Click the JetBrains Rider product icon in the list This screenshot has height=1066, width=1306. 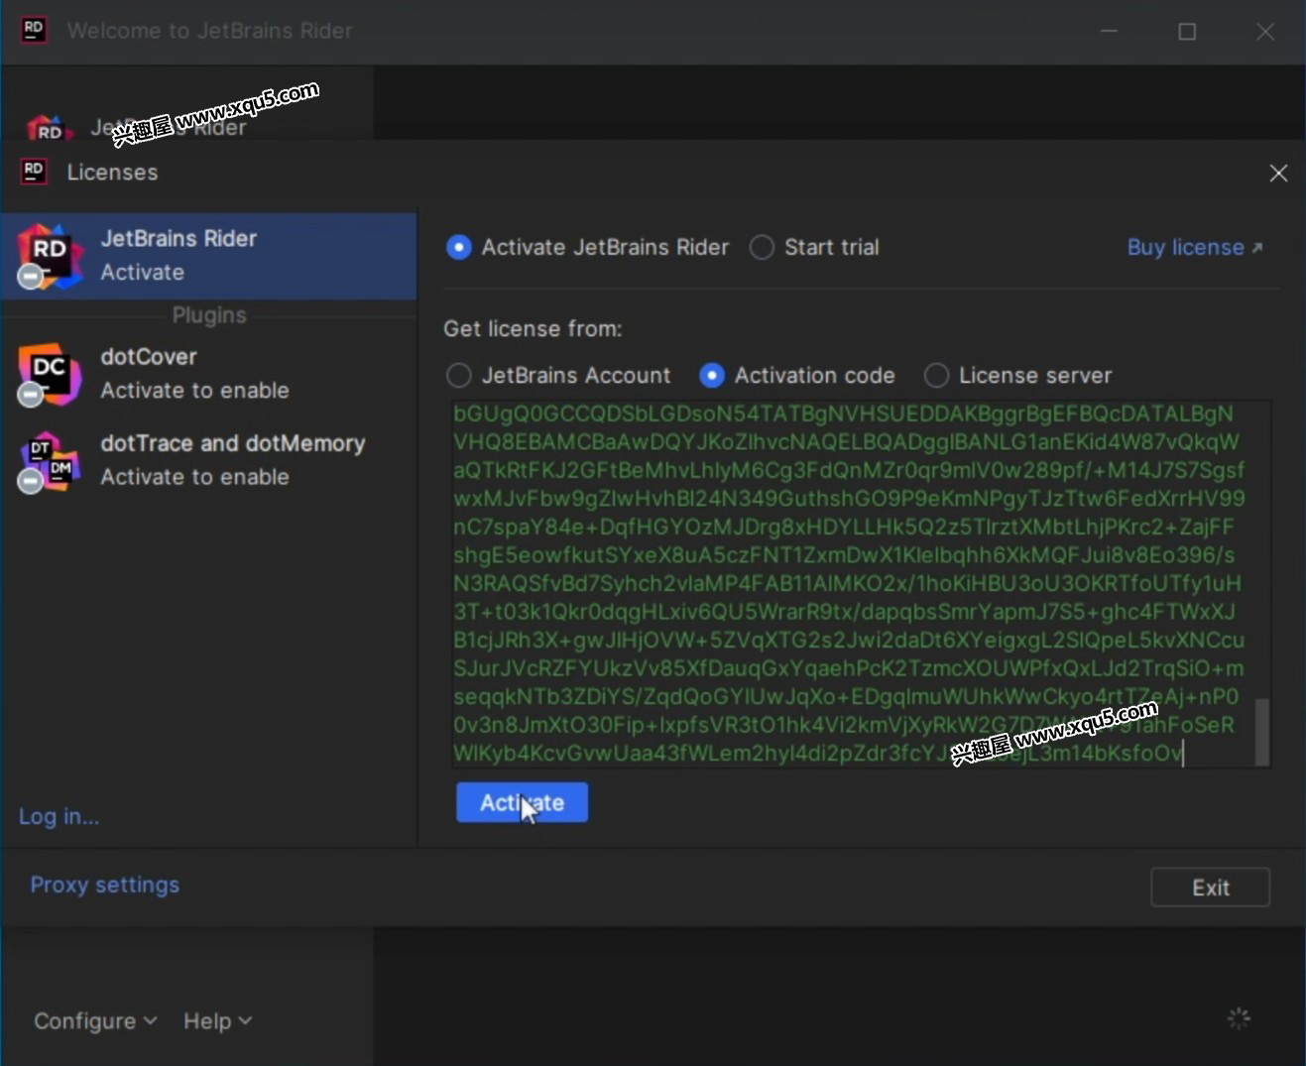49,256
